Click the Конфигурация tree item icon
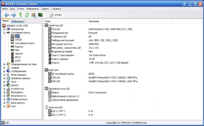The height and width of the screenshot is (126, 204). coord(8,99)
